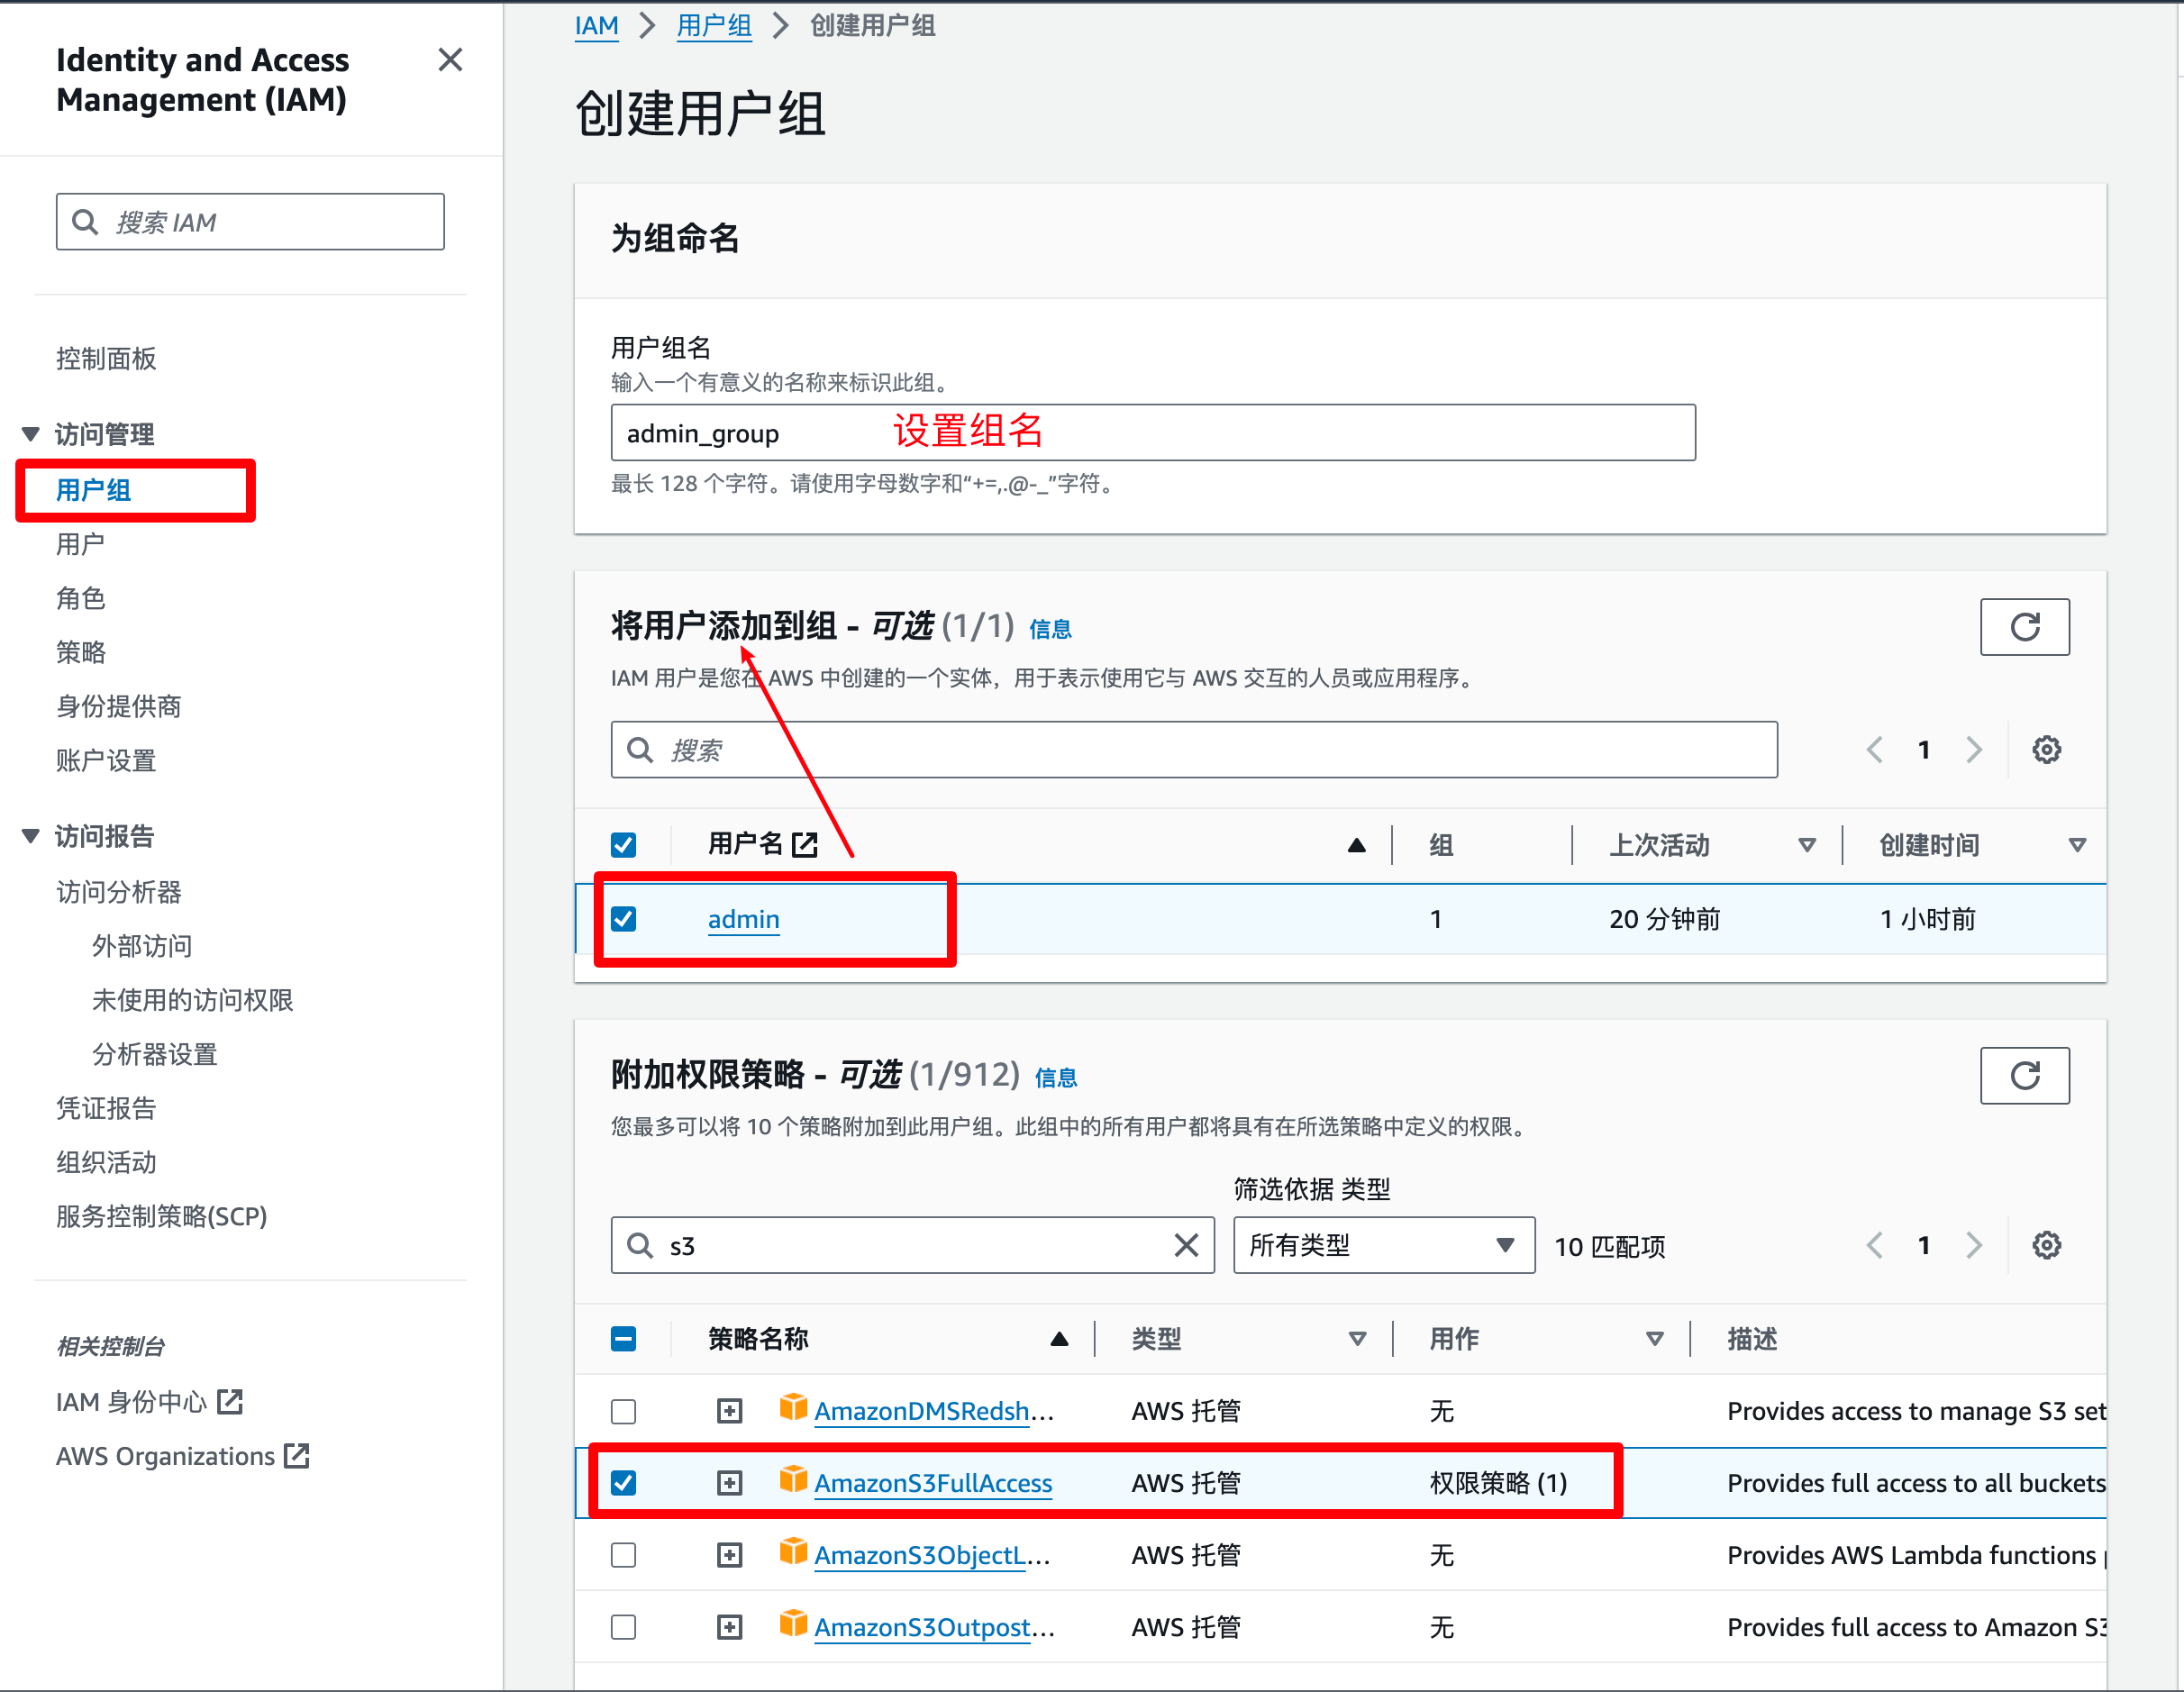
Task: Open the admin user link
Action: [743, 919]
